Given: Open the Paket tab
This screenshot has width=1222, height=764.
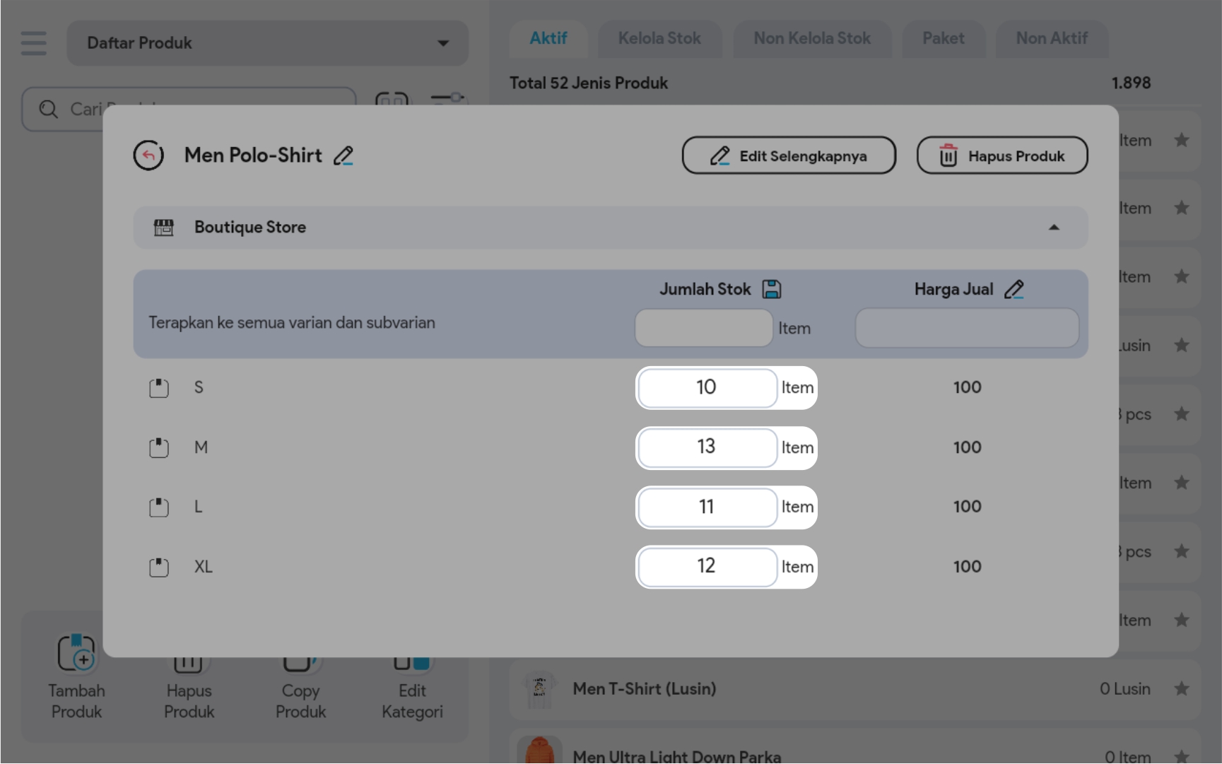Looking at the screenshot, I should pyautogui.click(x=943, y=39).
